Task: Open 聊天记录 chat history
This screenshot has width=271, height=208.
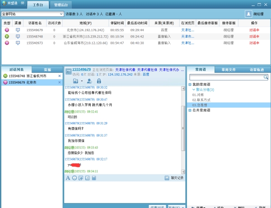Action: [x=177, y=178]
